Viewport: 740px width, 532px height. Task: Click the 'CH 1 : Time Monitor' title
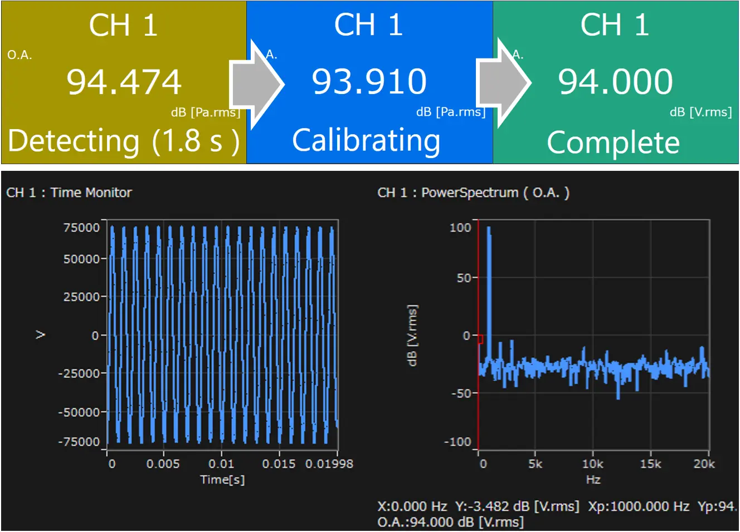[69, 193]
